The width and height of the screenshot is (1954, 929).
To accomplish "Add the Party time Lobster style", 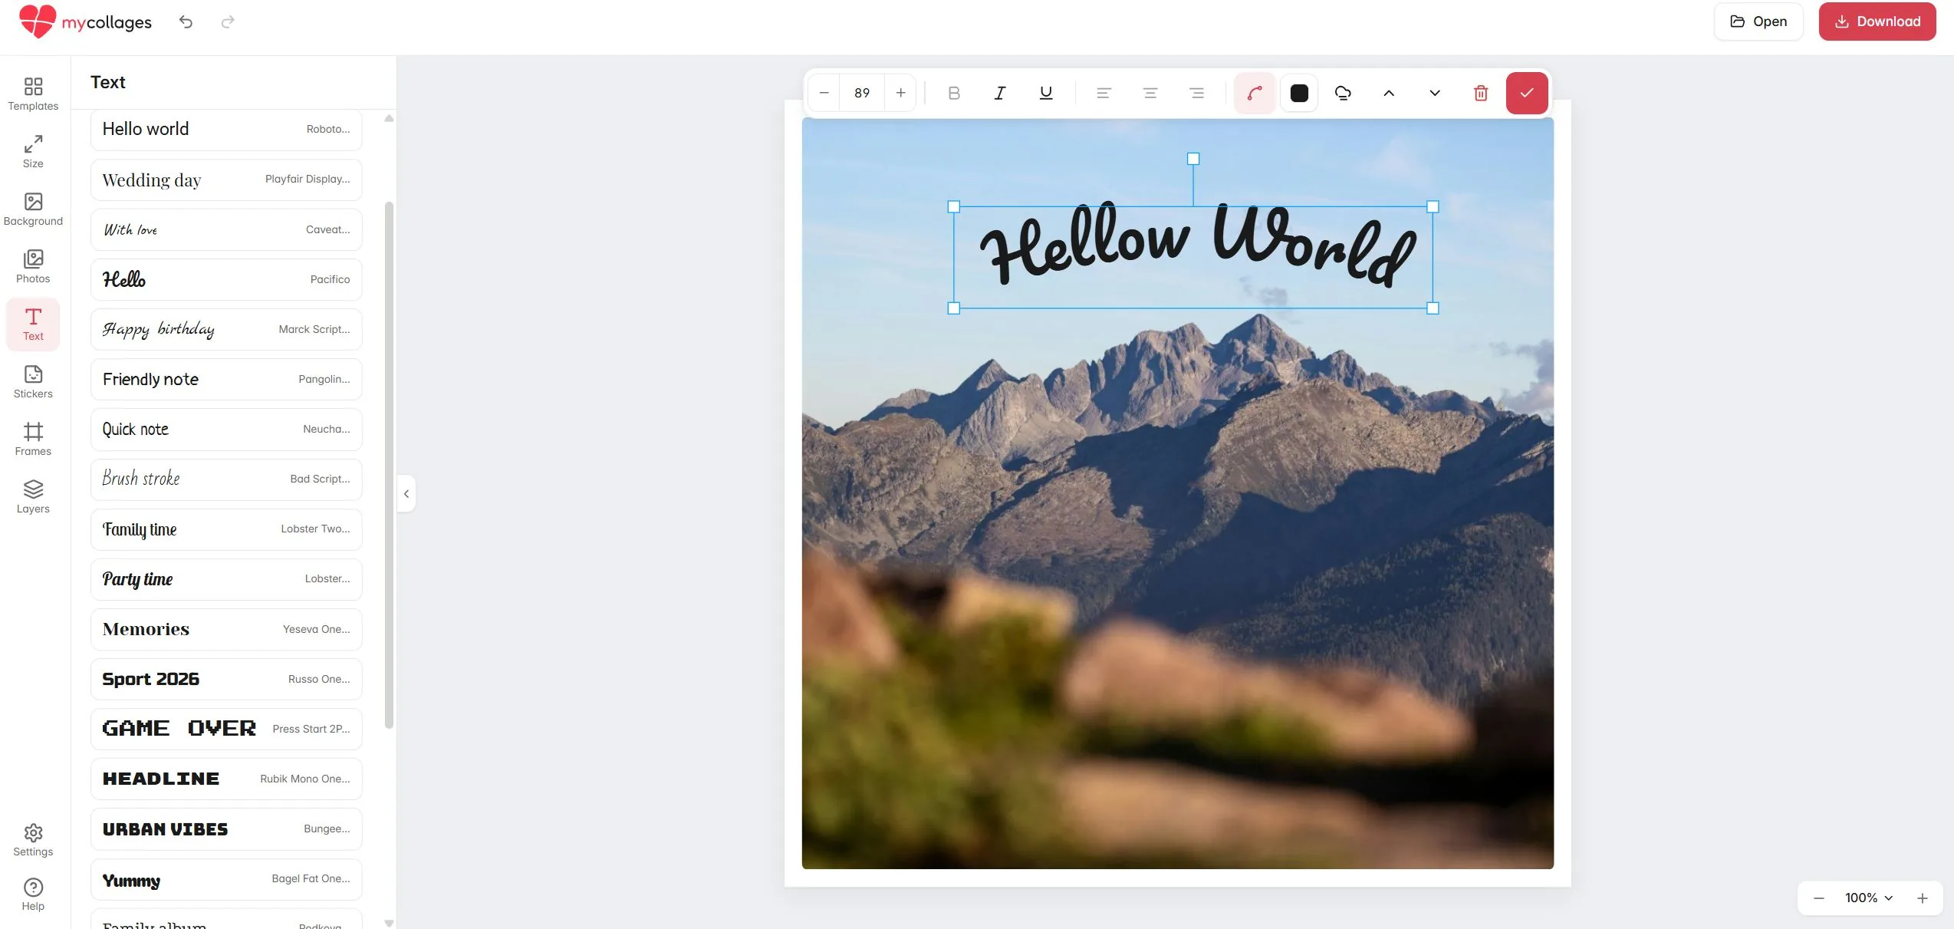I will (x=226, y=579).
